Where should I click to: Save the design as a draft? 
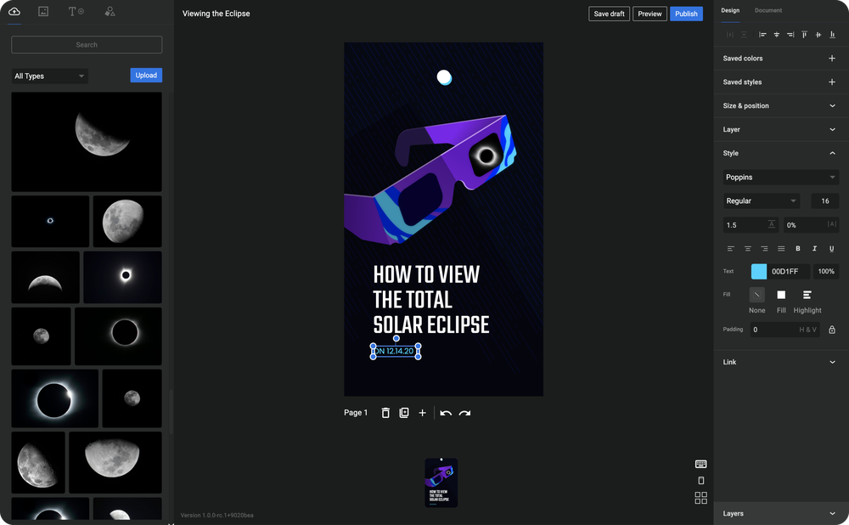pos(609,14)
